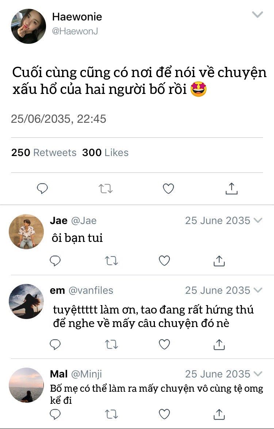
Task: Like Haewonie's main tweet
Action: coord(168,189)
